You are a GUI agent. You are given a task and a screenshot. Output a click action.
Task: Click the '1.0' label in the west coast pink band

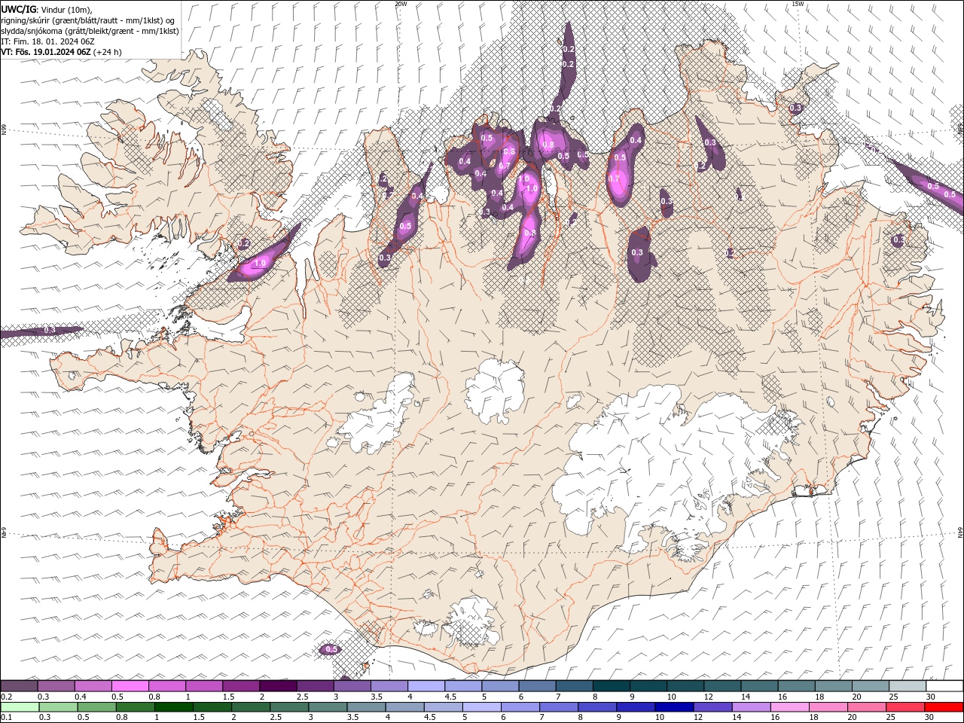pyautogui.click(x=260, y=264)
